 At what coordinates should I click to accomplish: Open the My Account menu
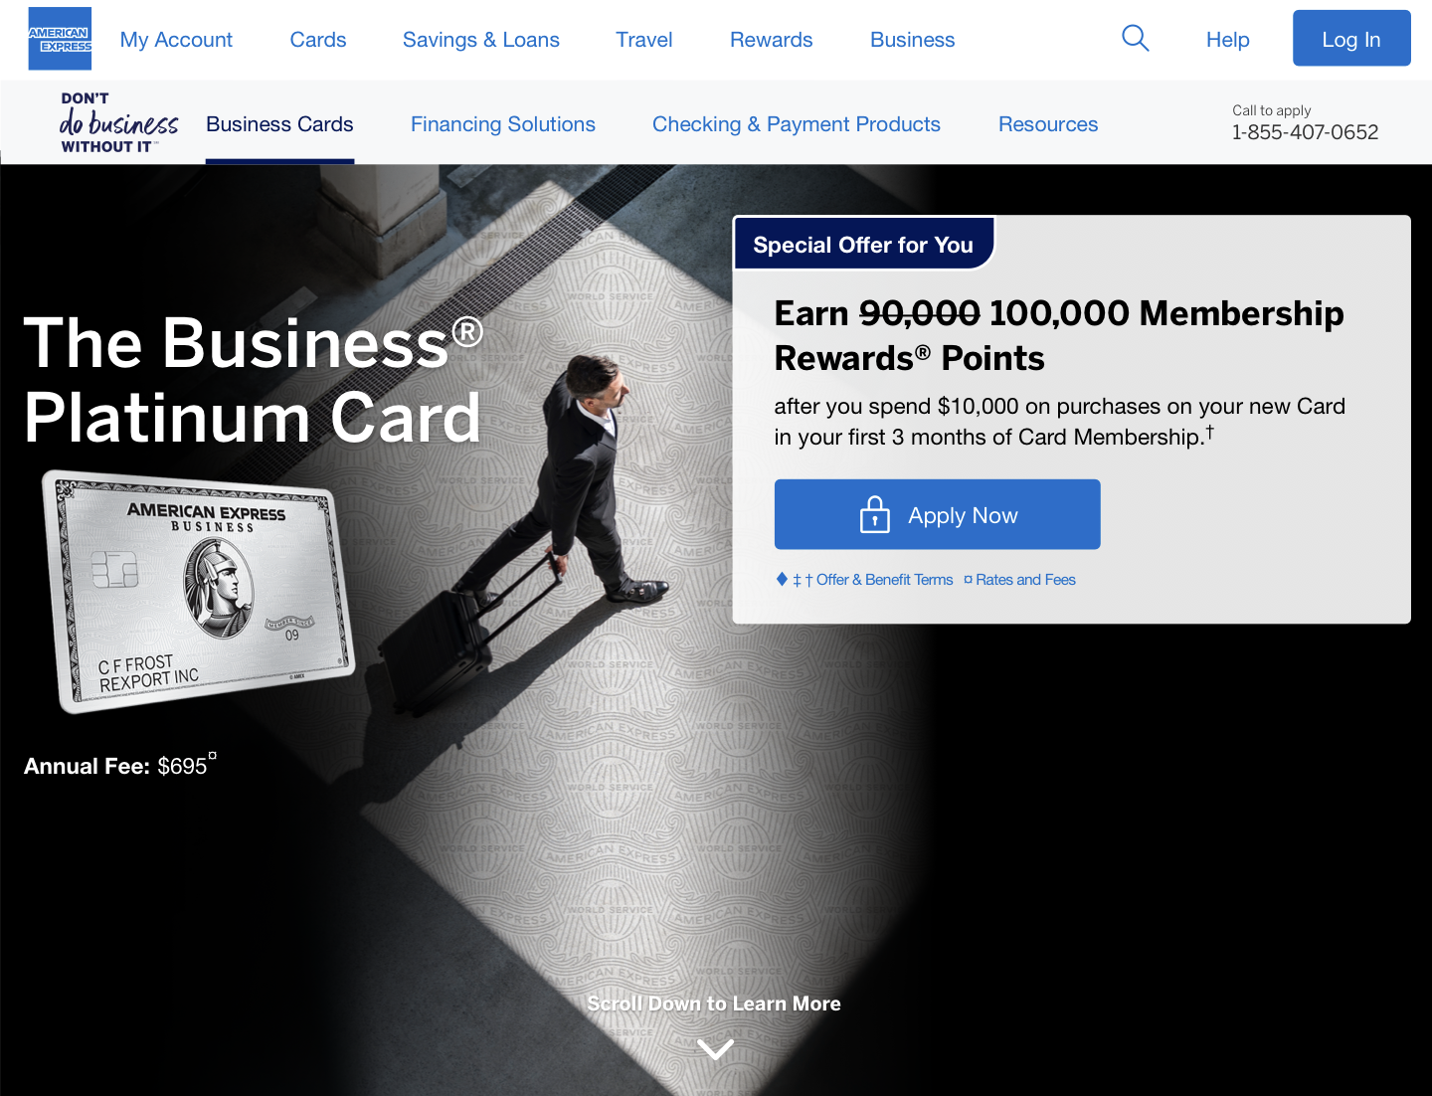coord(176,40)
